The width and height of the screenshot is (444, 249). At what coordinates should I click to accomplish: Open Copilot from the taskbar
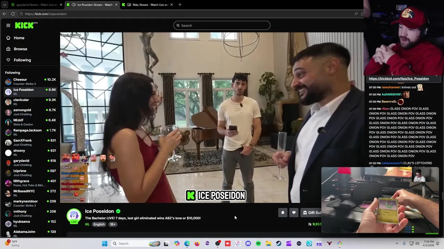[x=177, y=243]
